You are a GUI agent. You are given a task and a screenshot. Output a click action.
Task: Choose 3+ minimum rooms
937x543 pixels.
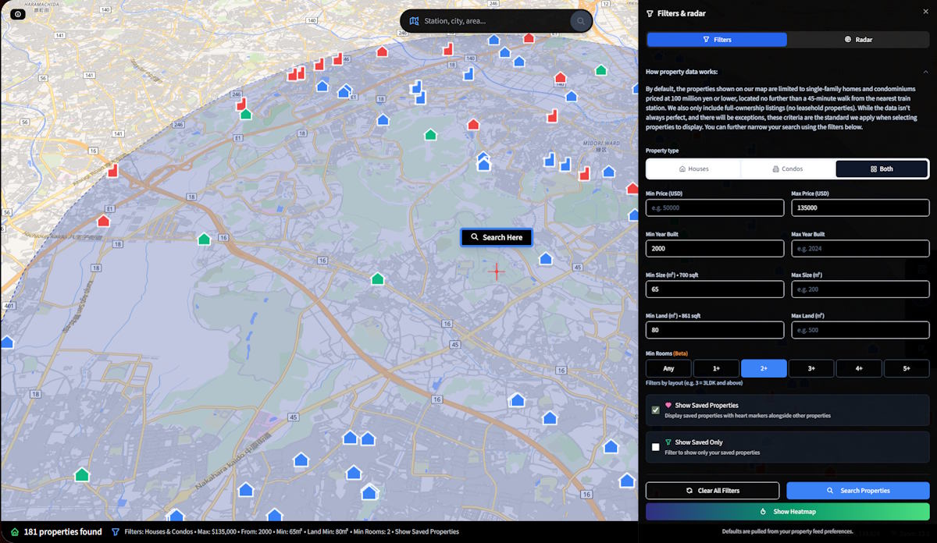coord(811,368)
